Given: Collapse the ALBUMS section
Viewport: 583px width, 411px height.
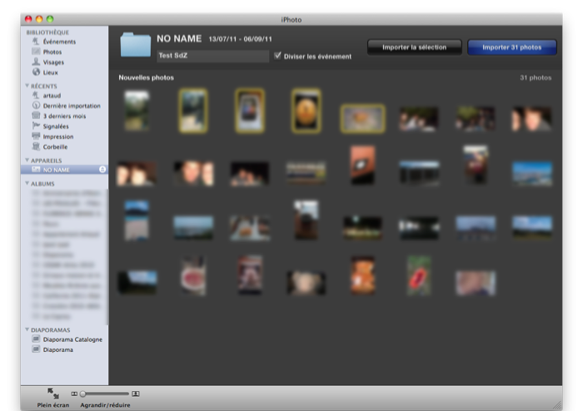Looking at the screenshot, I should click(27, 183).
